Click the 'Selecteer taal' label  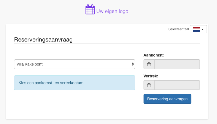point(178,29)
